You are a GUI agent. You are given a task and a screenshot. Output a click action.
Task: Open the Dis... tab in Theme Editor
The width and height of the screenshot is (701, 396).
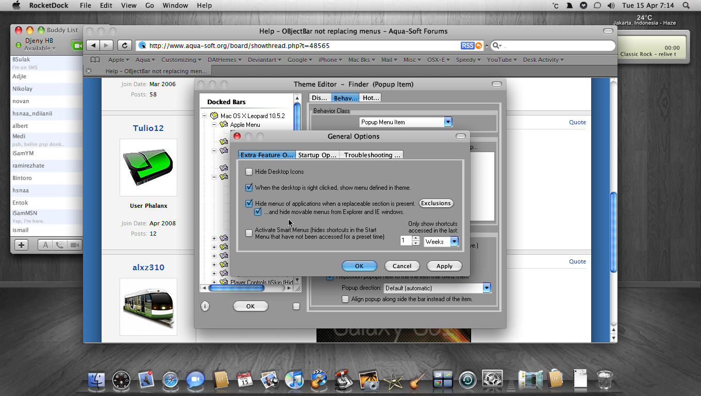(320, 97)
